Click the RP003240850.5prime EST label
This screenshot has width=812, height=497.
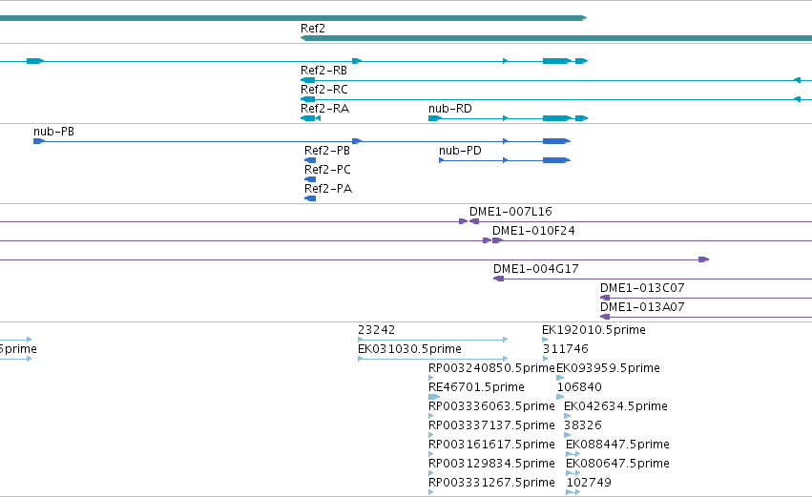pos(491,368)
